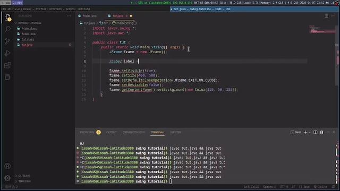This screenshot has height=191, width=340.
Task: Click line 8 'JLabel label' in editor
Action: click(122, 62)
